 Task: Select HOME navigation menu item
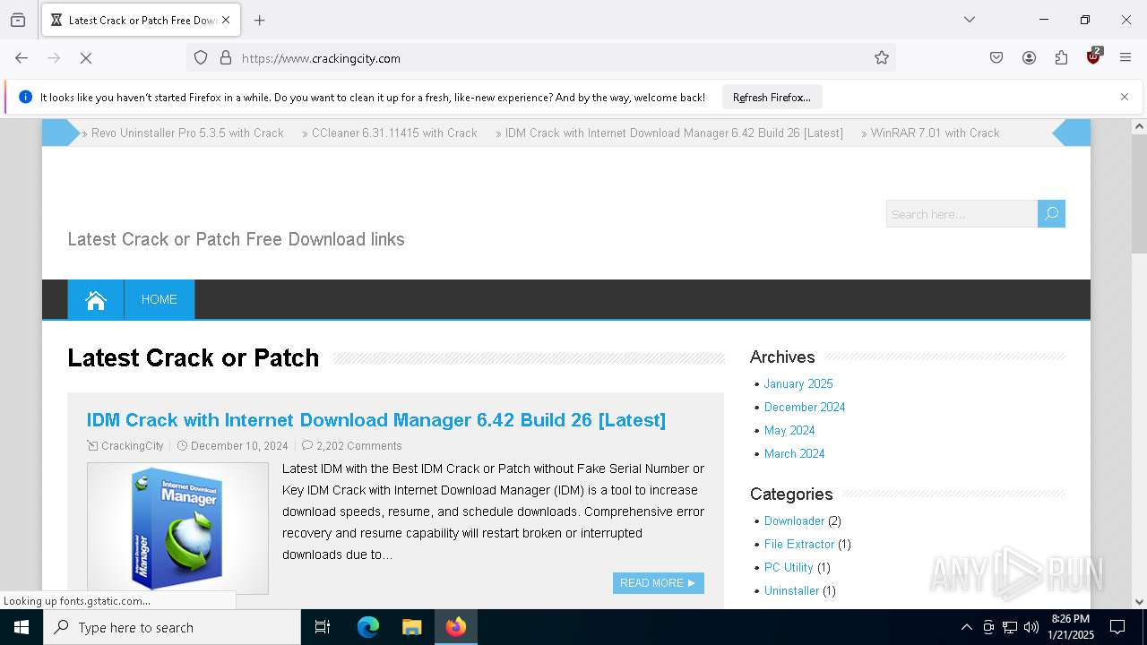point(160,299)
